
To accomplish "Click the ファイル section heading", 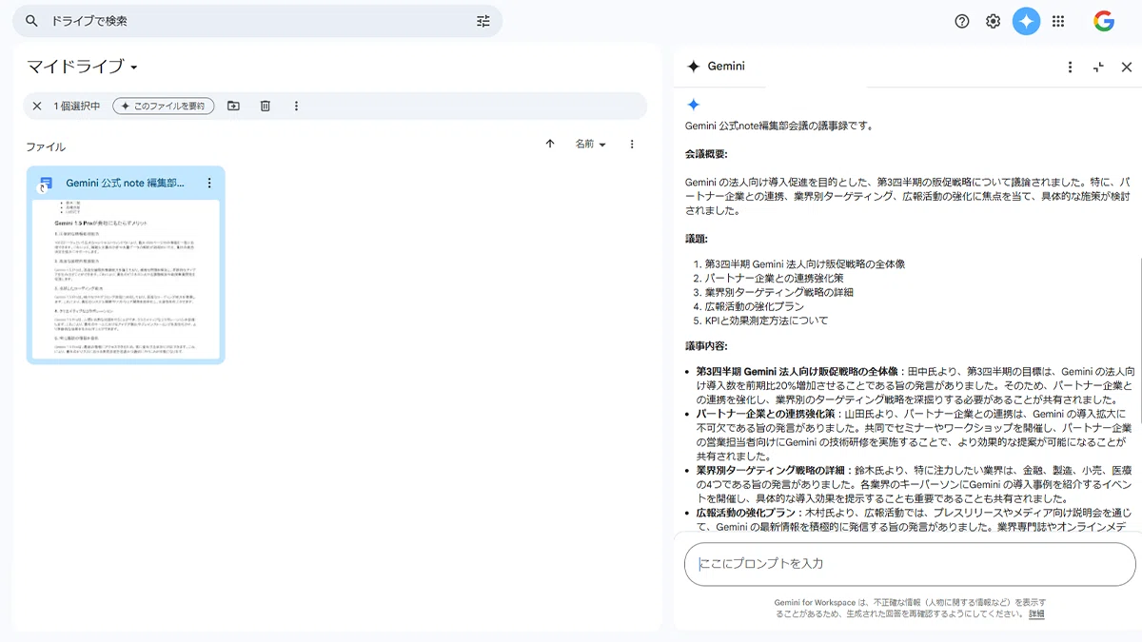I will tap(46, 146).
